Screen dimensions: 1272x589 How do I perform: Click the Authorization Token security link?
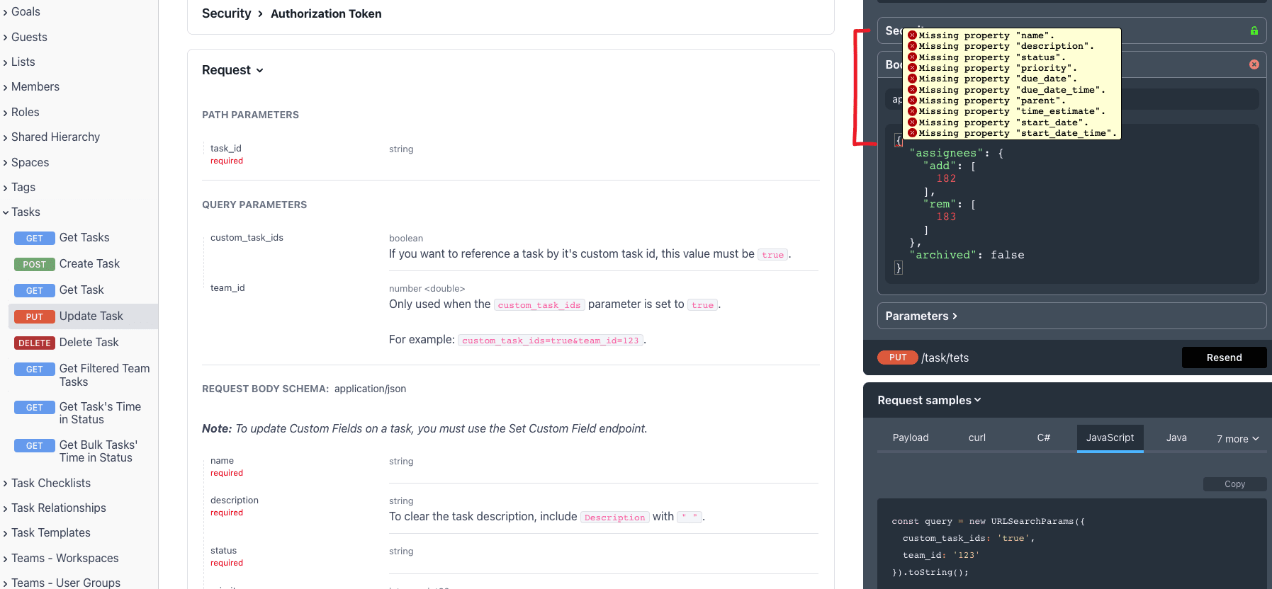pos(326,14)
